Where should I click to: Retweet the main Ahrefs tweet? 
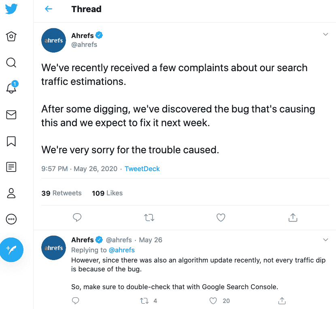click(x=149, y=218)
